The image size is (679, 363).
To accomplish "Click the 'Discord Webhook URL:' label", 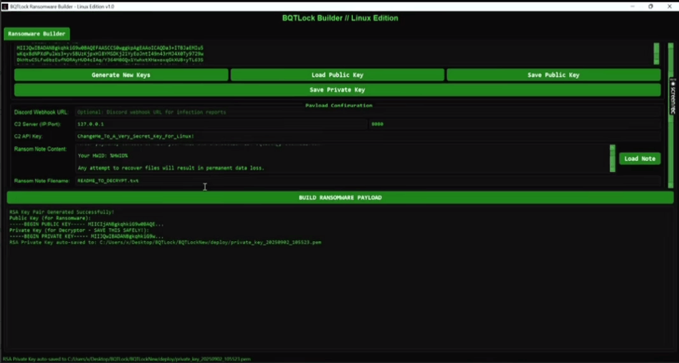I will point(40,112).
